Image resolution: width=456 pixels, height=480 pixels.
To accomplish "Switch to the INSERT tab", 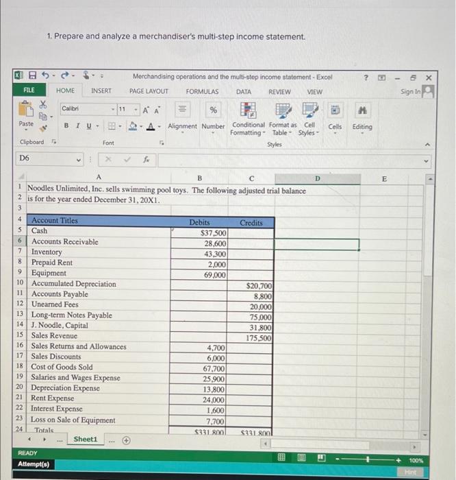I will [101, 91].
